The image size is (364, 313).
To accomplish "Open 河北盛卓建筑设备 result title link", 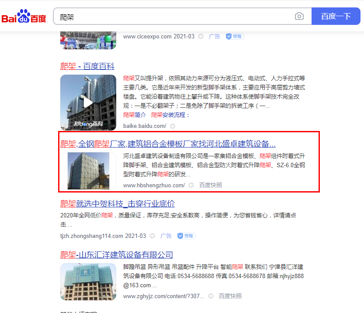I will pyautogui.click(x=168, y=144).
